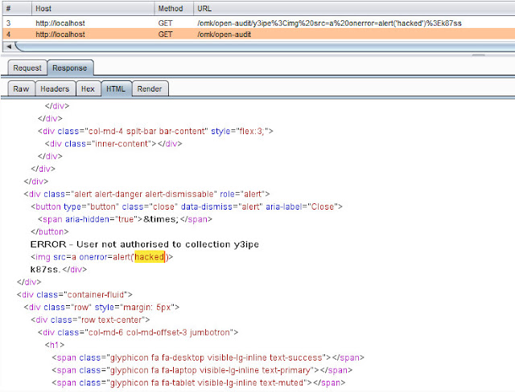Click the fa-desktop span line

coord(208,357)
